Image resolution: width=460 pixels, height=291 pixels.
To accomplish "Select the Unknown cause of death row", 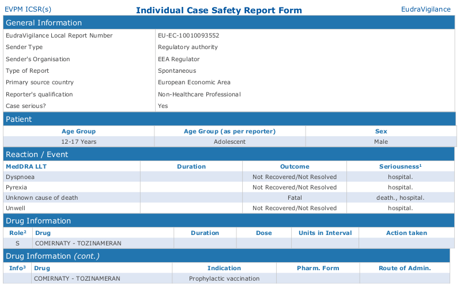I will (x=42, y=197).
